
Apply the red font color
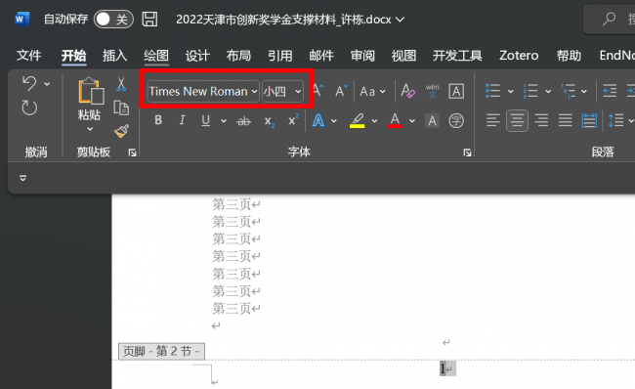(395, 120)
